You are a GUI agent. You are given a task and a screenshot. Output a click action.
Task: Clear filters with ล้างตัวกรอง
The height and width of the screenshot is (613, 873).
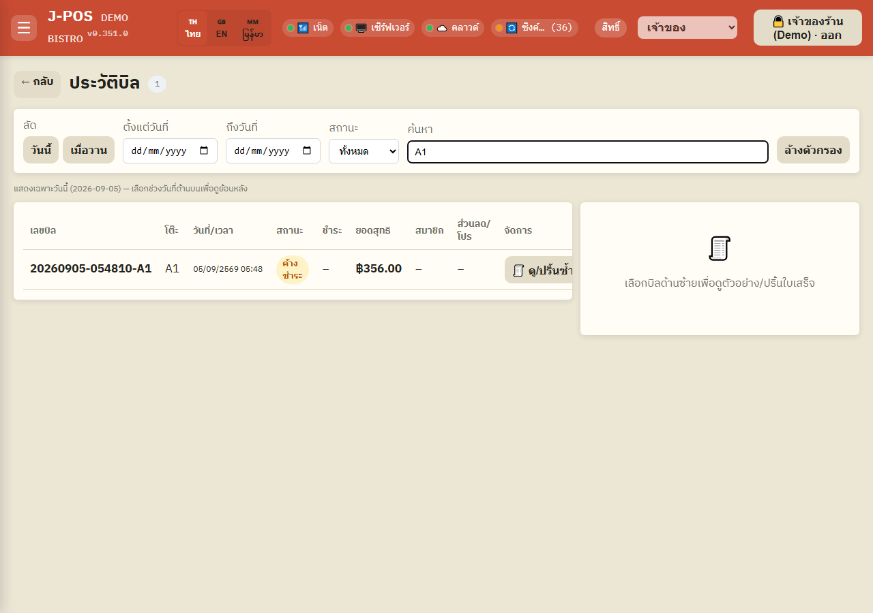tap(813, 150)
